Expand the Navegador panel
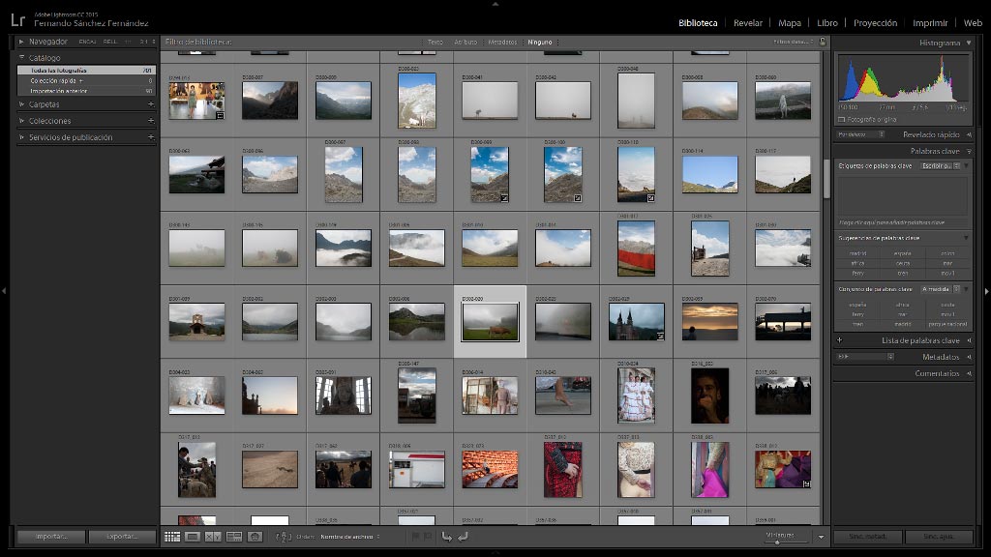 (21, 42)
